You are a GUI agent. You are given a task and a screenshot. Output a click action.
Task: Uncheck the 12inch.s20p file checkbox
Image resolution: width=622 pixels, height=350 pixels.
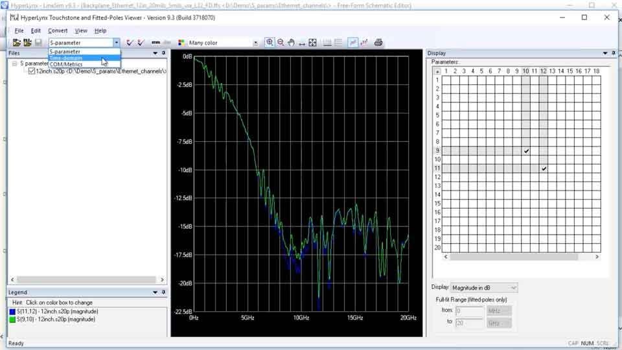click(32, 71)
